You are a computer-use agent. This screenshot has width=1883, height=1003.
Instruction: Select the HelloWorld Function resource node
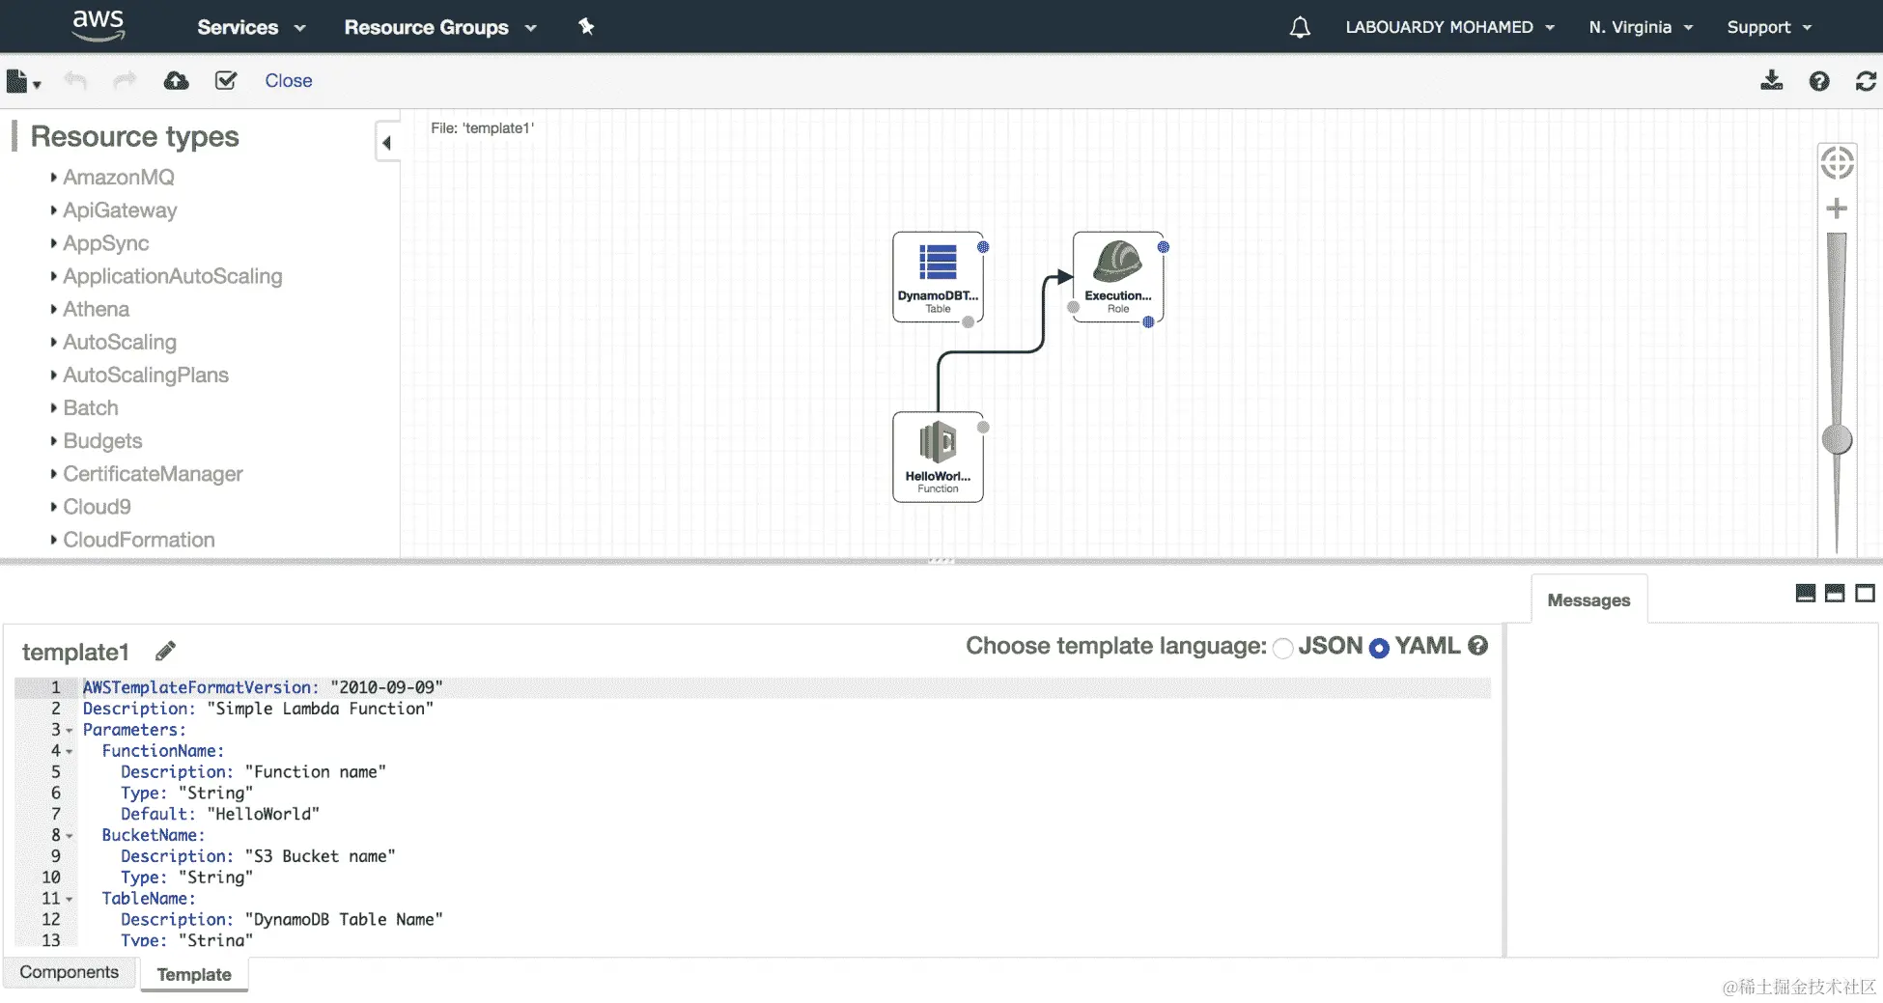coord(938,457)
